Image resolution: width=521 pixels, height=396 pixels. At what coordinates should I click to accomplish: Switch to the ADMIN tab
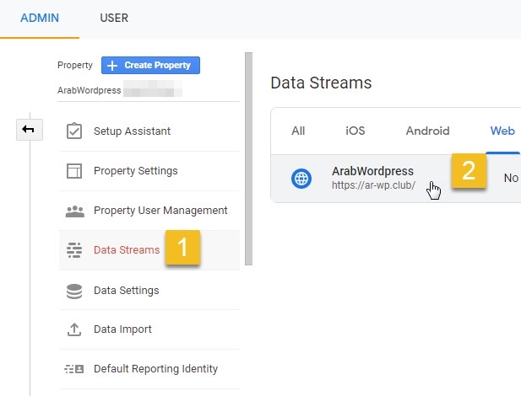coord(40,18)
